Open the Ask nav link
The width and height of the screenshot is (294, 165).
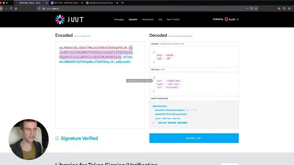(x=160, y=19)
